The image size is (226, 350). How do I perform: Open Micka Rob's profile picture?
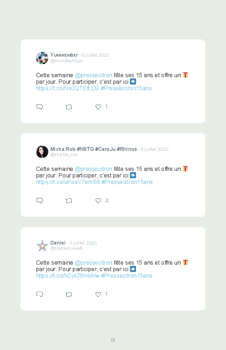42,152
